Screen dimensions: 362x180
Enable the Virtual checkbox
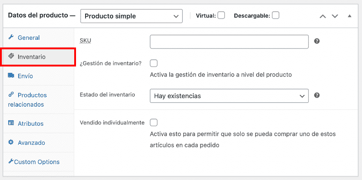point(221,15)
